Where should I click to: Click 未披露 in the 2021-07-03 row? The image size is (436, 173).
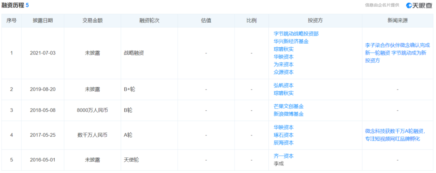(x=92, y=53)
